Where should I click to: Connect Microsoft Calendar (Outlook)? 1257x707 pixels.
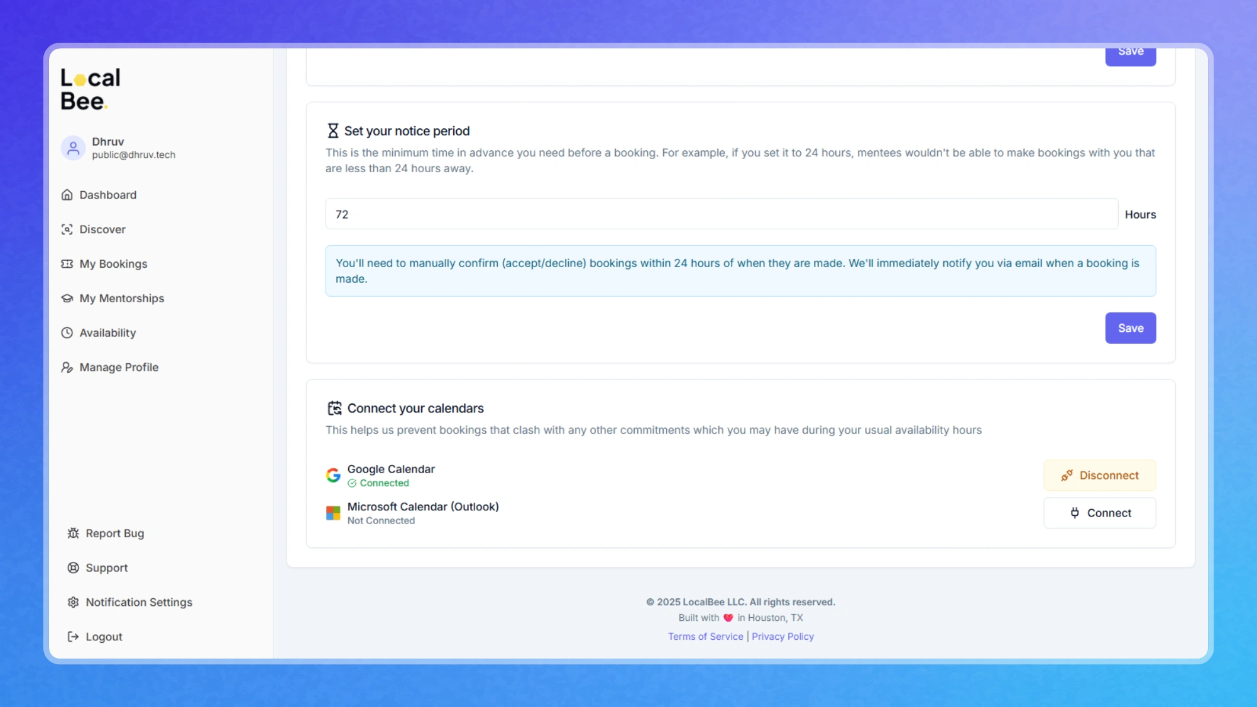coord(1100,513)
